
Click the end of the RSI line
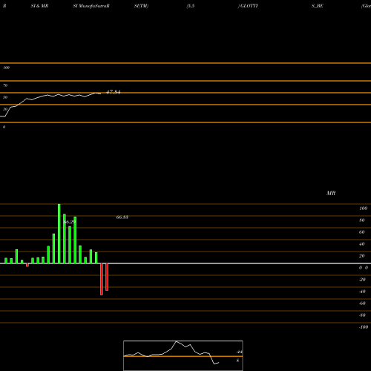[100, 93]
